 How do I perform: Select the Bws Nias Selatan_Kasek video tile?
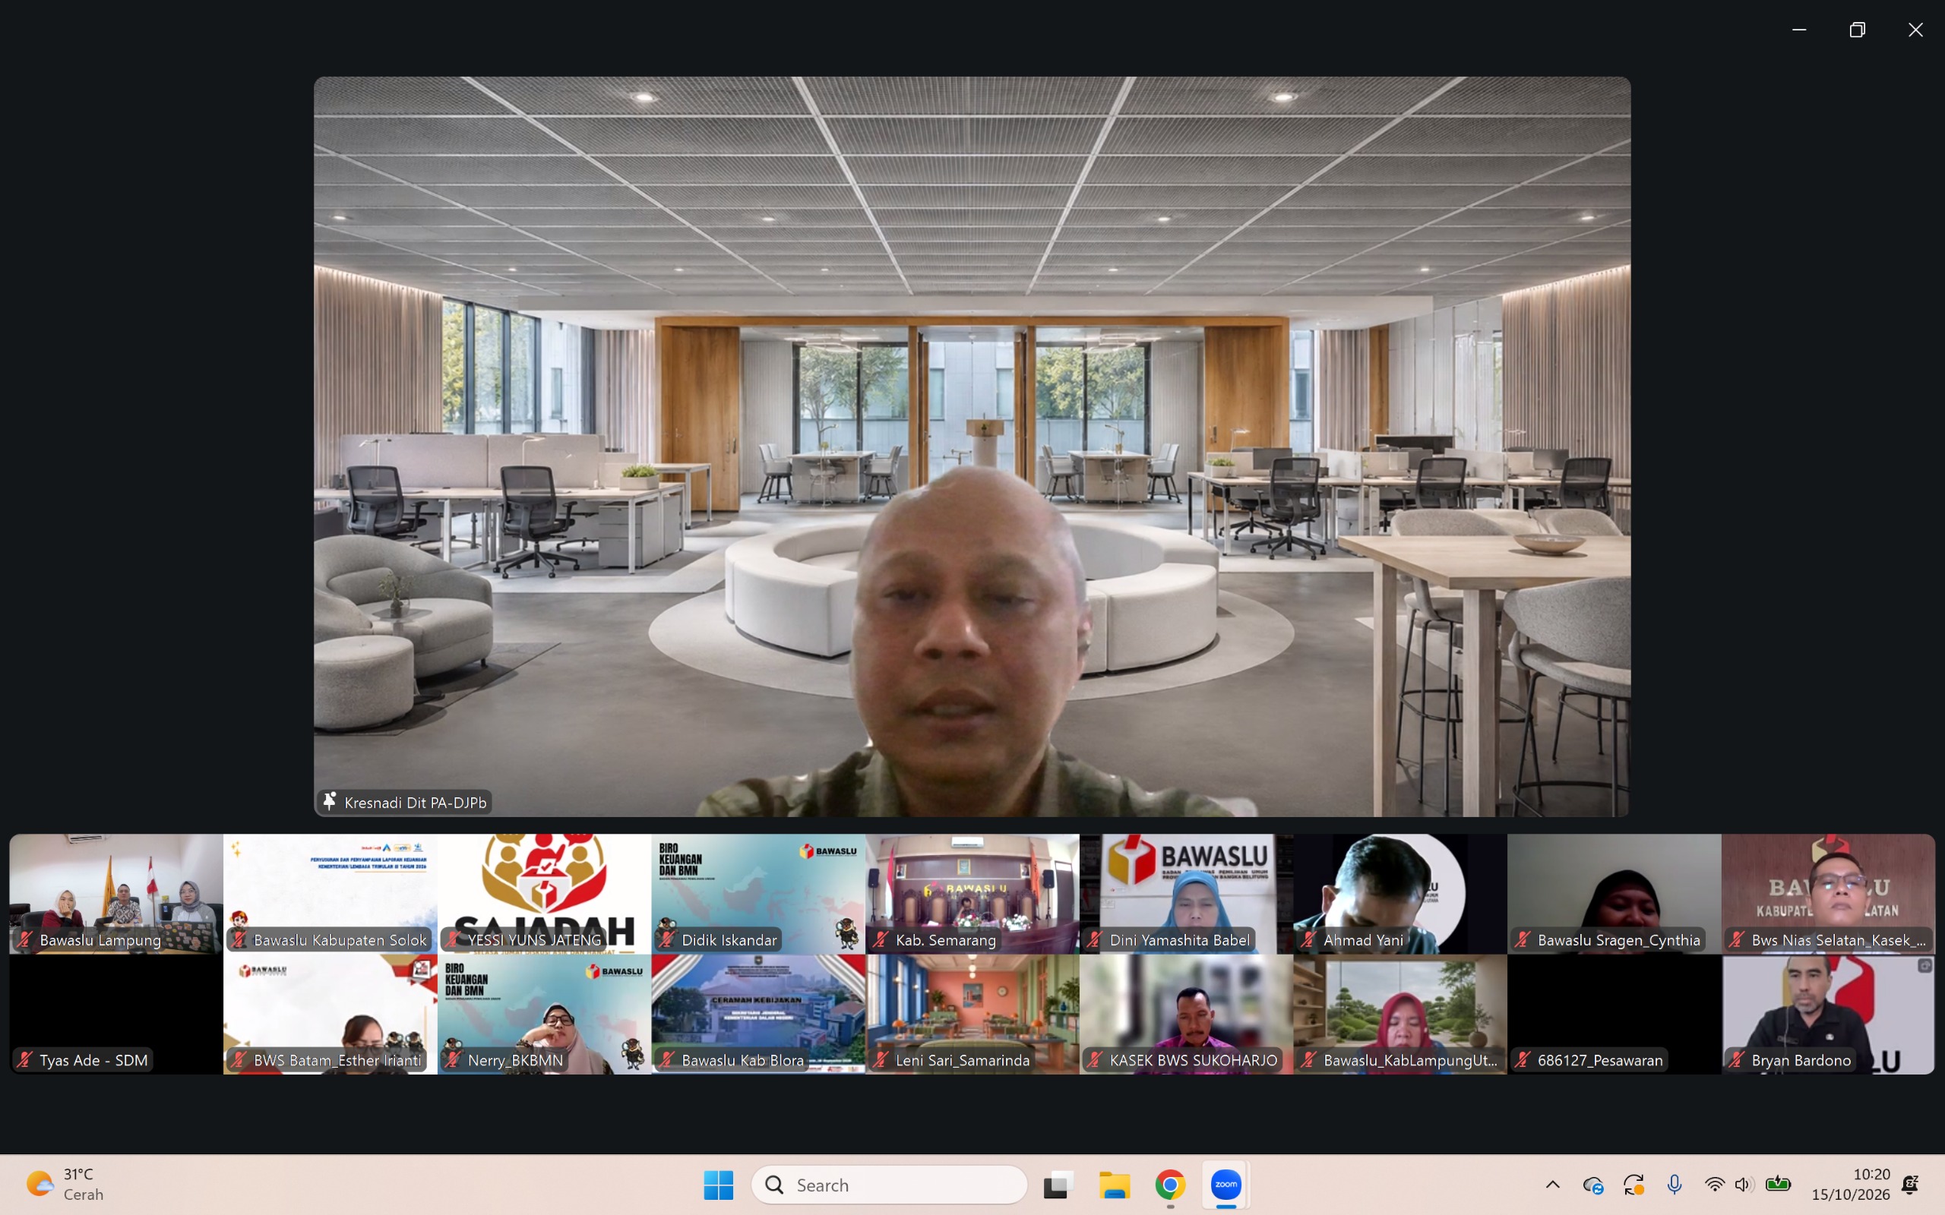(1829, 894)
